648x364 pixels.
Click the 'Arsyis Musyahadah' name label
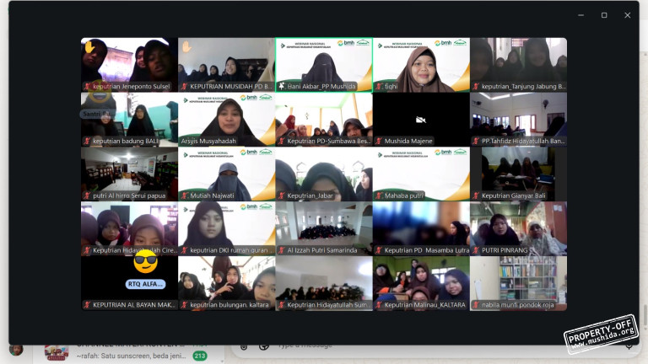pyautogui.click(x=208, y=142)
